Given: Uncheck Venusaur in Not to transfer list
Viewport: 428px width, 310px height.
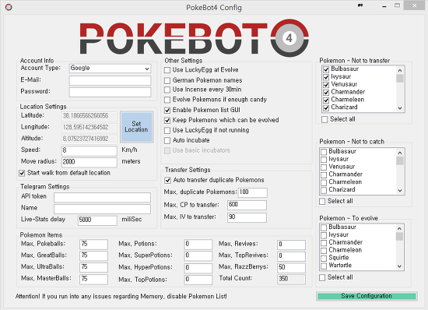Looking at the screenshot, I should tap(326, 85).
